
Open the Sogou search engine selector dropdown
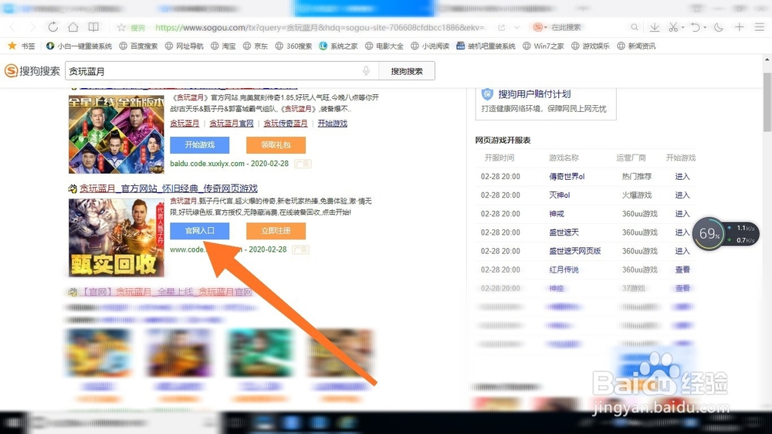click(540, 28)
